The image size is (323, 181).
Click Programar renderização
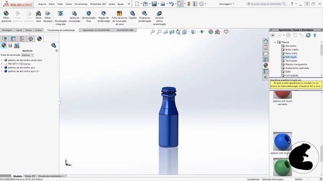click(145, 17)
